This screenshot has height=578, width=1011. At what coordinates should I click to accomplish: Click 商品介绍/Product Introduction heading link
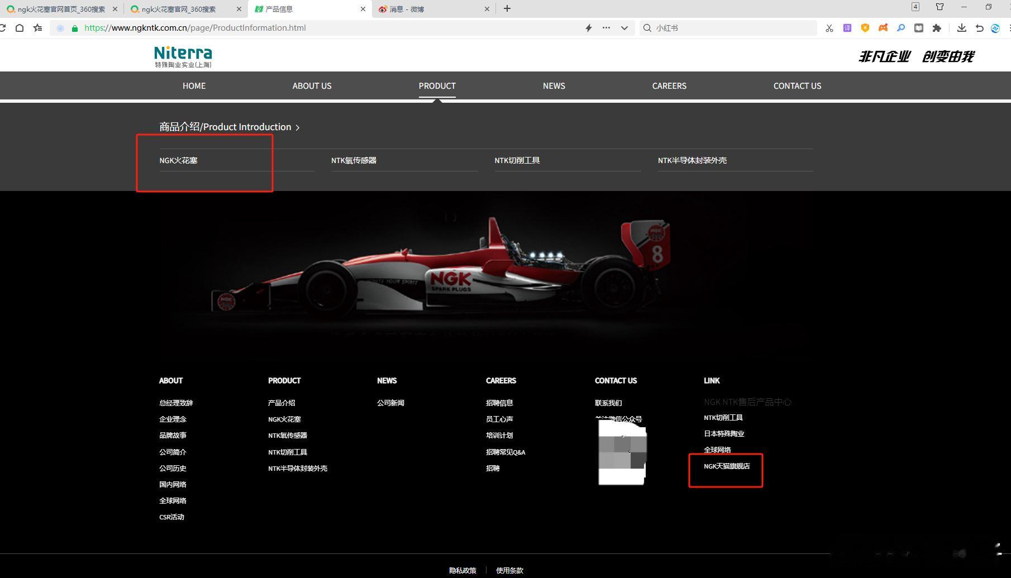pyautogui.click(x=225, y=127)
